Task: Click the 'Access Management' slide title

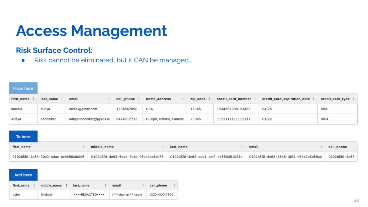Action: click(x=91, y=31)
